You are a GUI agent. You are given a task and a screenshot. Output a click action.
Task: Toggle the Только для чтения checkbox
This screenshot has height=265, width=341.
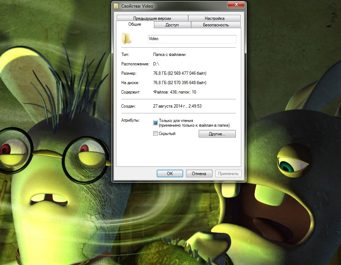[x=155, y=123]
